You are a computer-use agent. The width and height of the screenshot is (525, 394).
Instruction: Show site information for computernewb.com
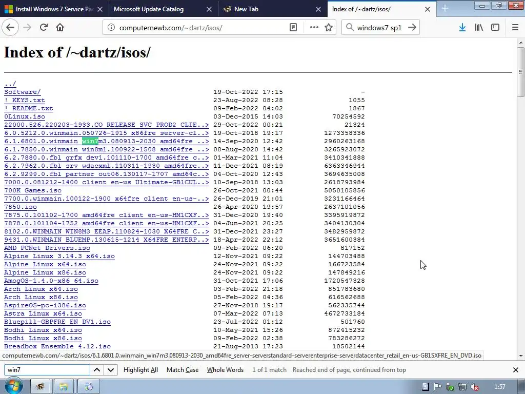point(111,28)
